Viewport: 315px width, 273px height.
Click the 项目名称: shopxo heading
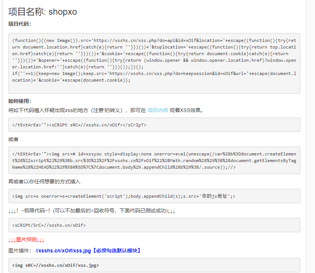(43, 12)
